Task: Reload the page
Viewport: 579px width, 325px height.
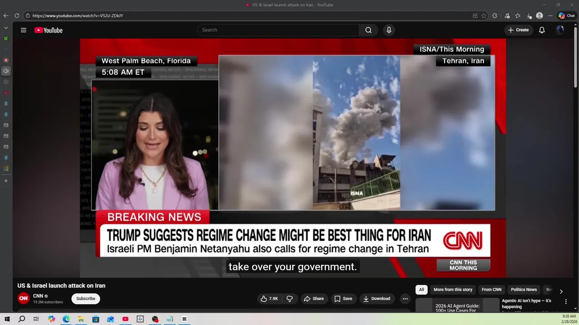Action: point(16,15)
